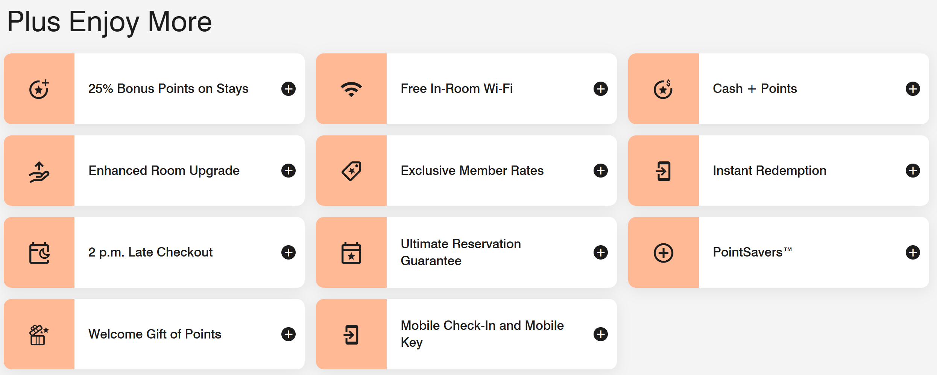Expand the Welcome Gift of Points card

(x=289, y=334)
